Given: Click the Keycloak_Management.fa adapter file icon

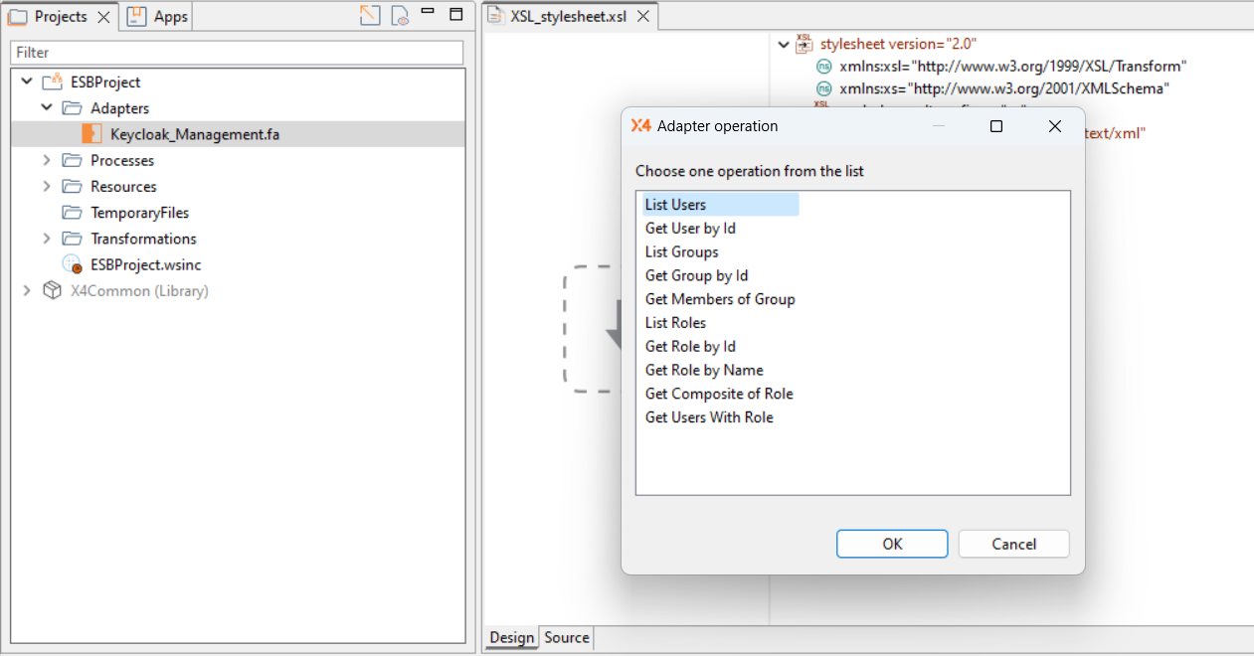Looking at the screenshot, I should click(91, 134).
